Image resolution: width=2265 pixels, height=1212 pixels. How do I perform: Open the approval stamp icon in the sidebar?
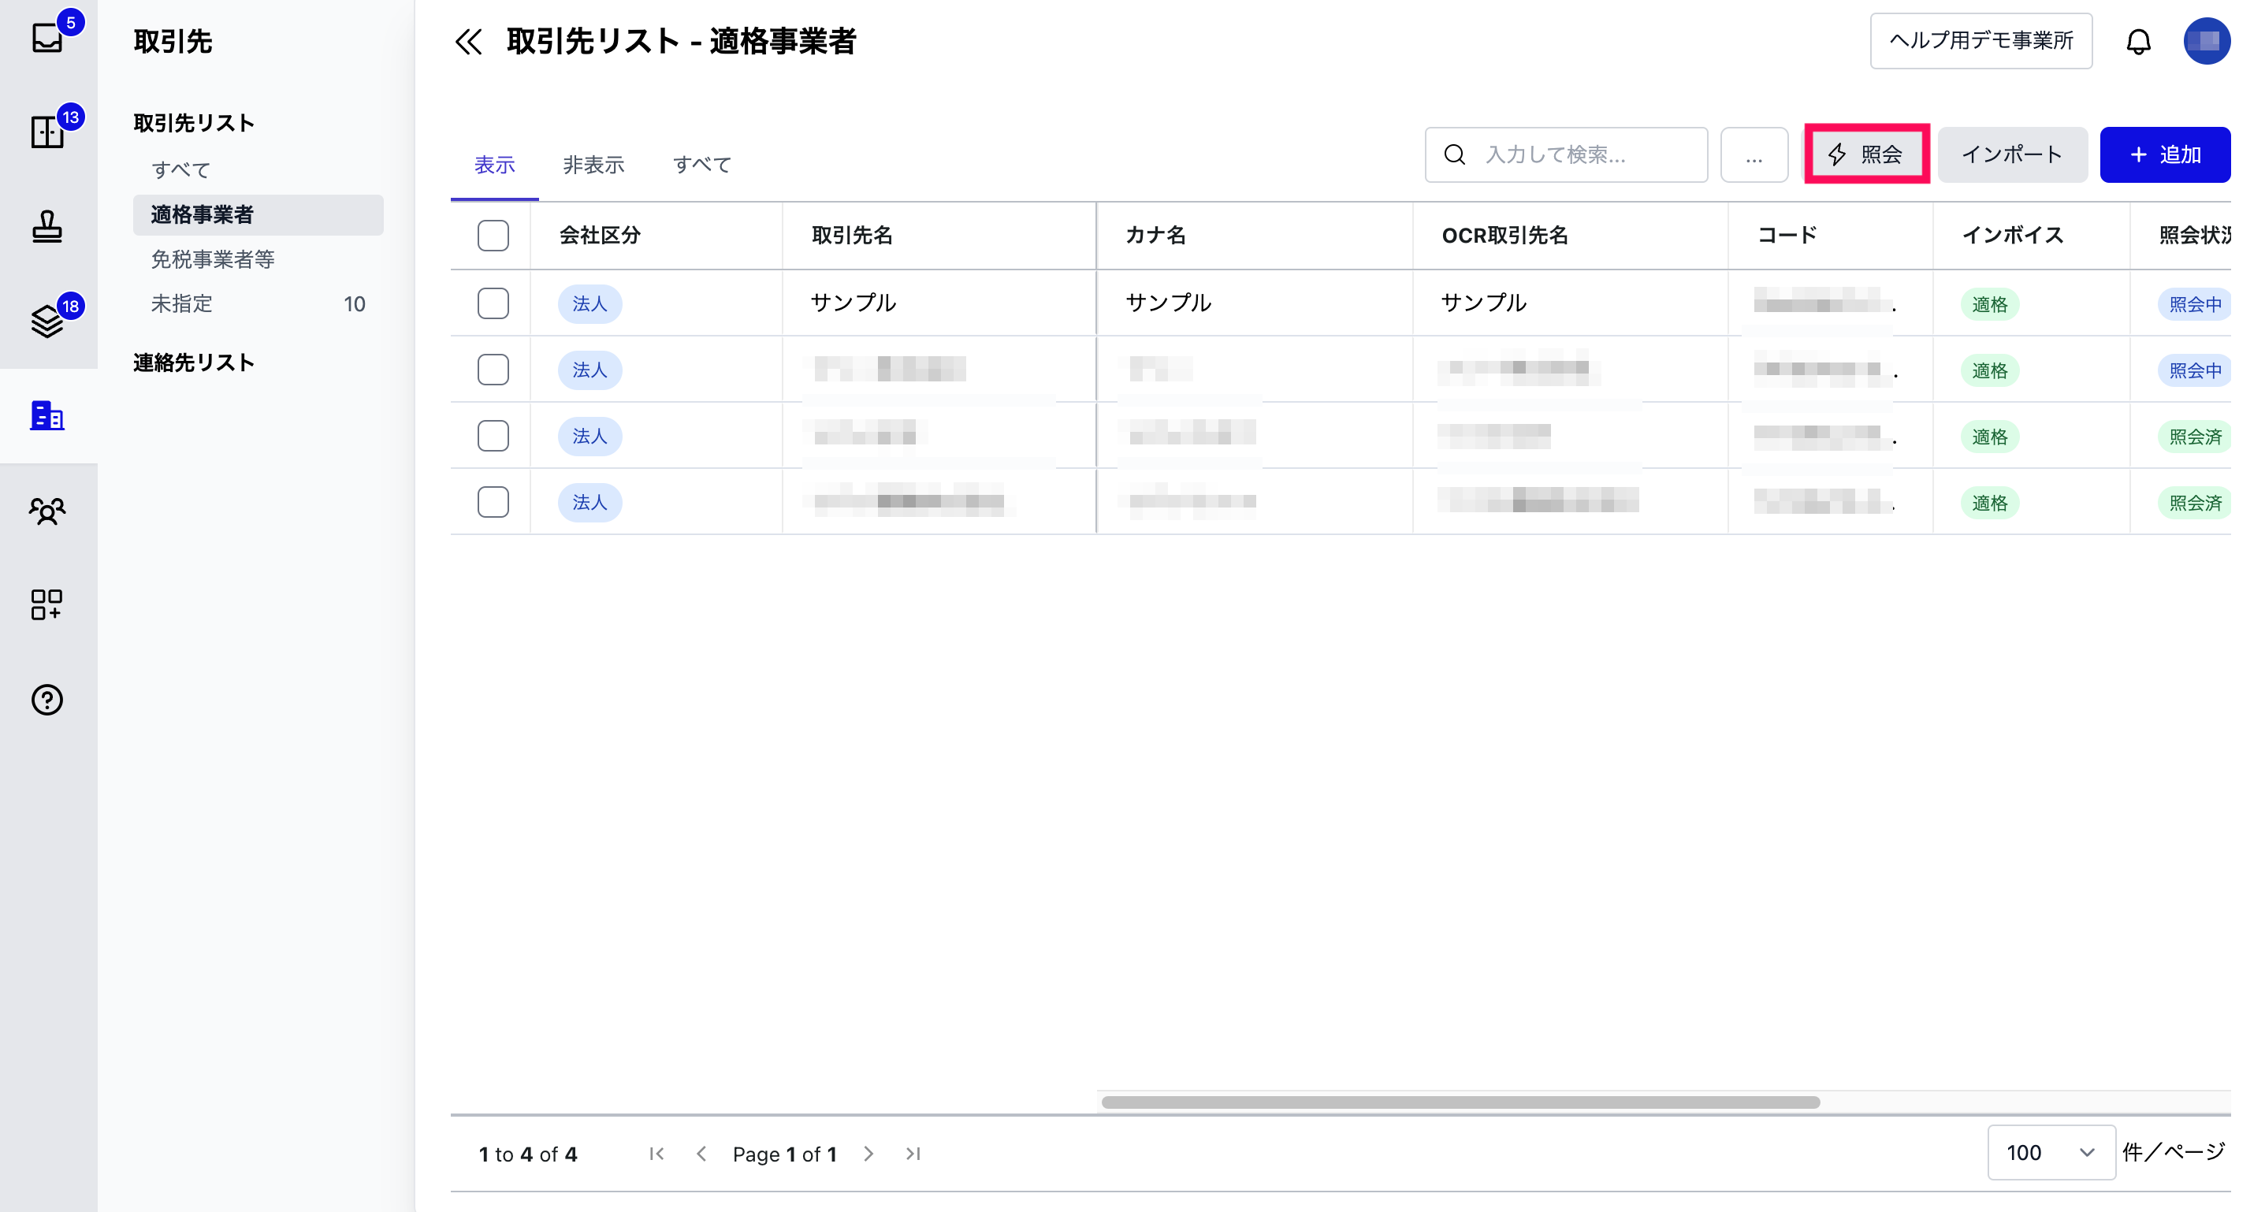coord(47,226)
